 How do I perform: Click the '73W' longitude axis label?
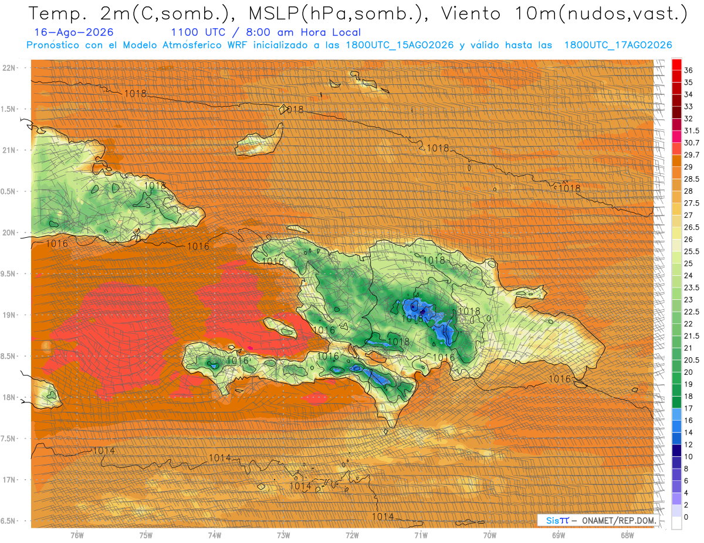(x=283, y=535)
